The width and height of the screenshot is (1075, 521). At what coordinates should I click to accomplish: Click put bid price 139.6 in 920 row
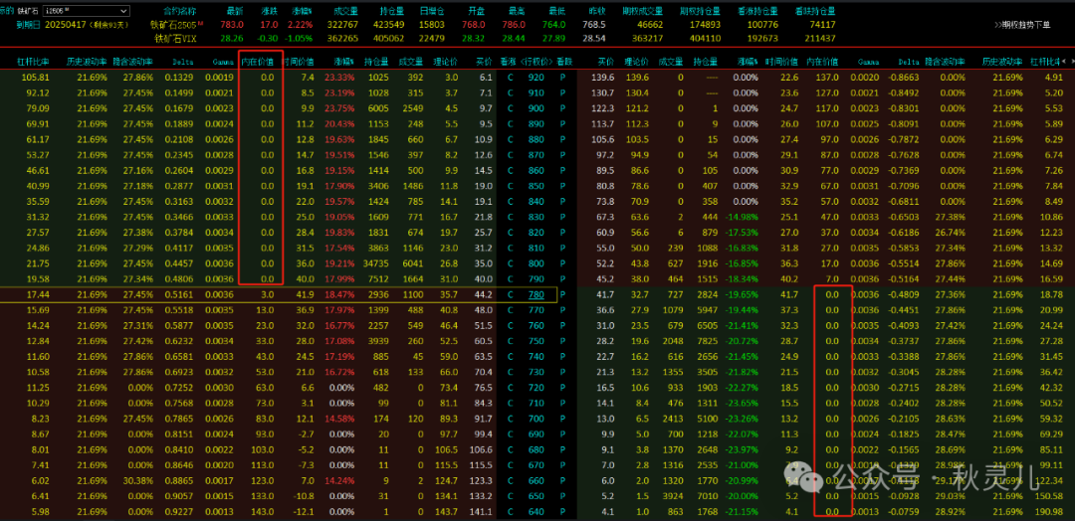[x=603, y=78]
